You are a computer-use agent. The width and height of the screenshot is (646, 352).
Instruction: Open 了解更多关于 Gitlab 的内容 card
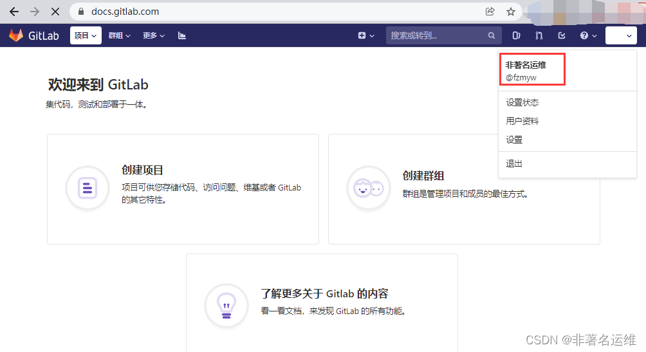322,303
